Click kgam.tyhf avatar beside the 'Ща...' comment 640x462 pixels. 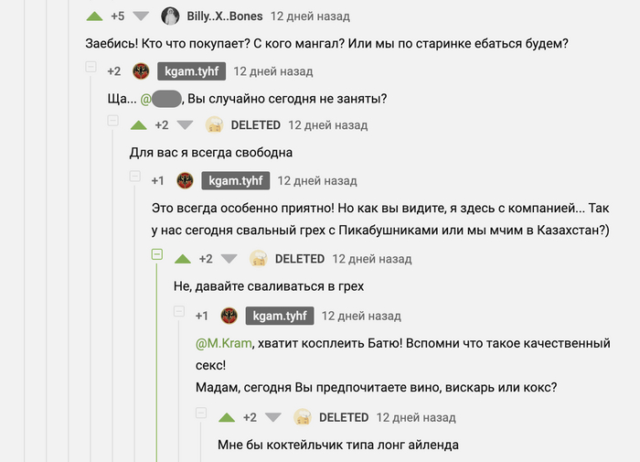[x=141, y=70]
